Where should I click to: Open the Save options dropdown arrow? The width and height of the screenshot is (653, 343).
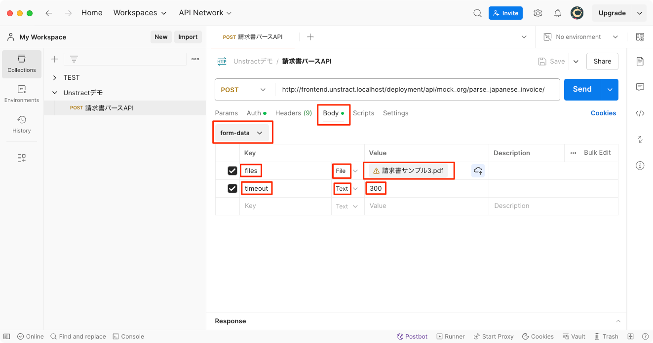point(576,62)
